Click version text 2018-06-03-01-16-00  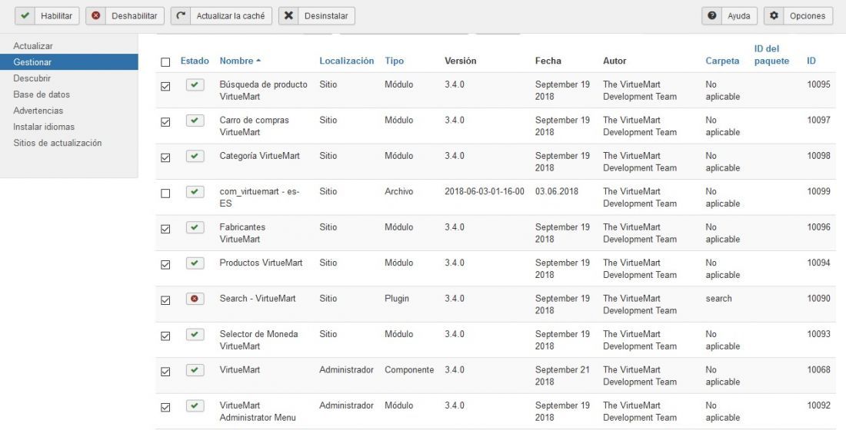484,191
